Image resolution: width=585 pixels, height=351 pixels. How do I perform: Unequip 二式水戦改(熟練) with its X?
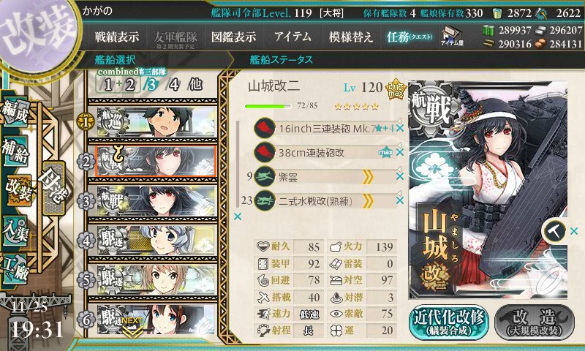coord(400,200)
